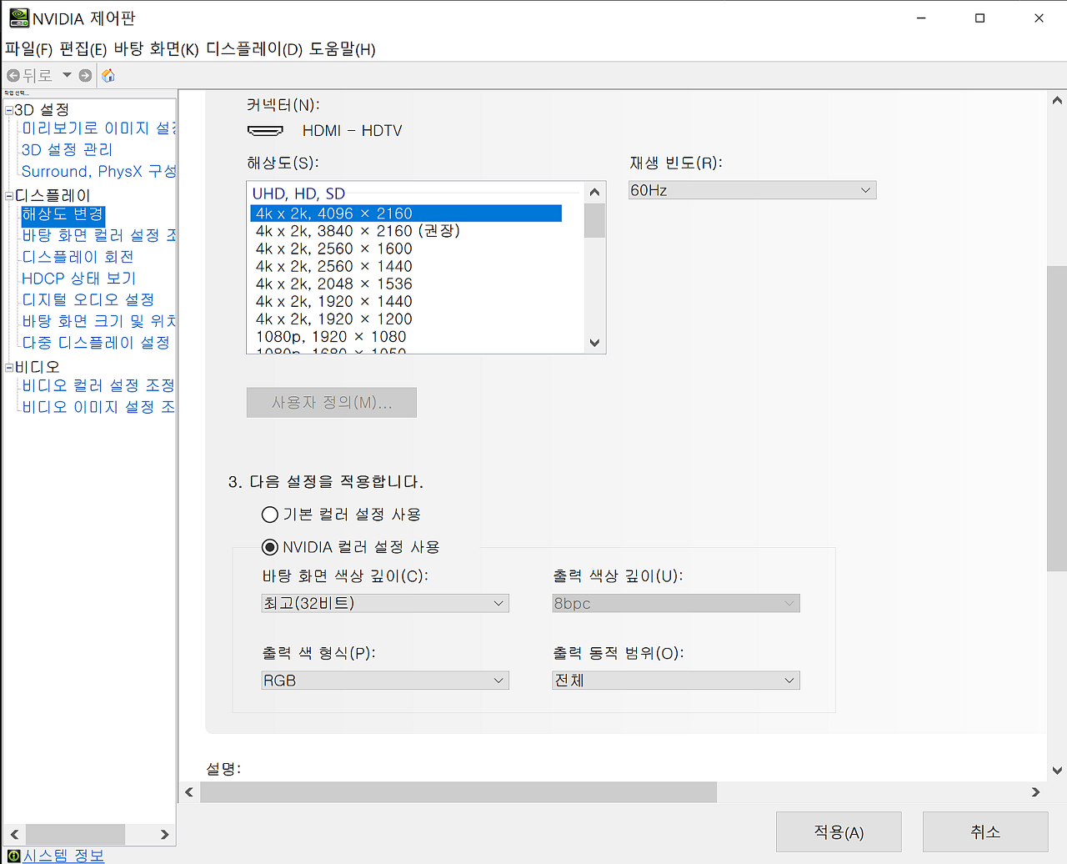Click the 적용(A) button
1067x864 pixels.
(x=839, y=832)
